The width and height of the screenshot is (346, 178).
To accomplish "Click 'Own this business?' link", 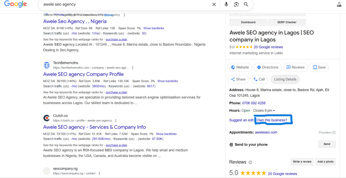I will tap(272, 120).
